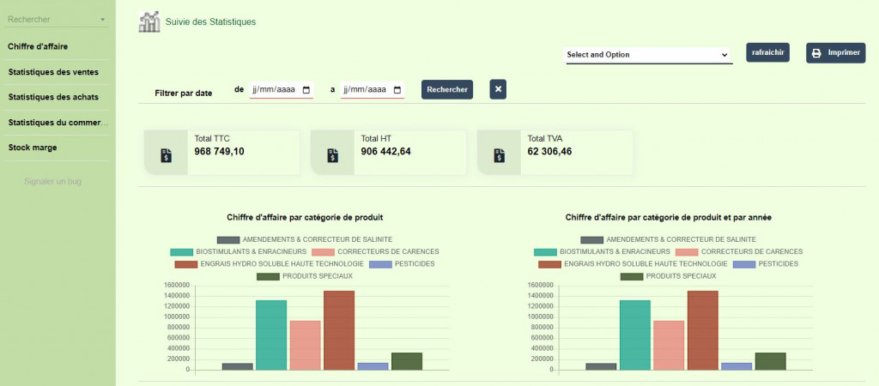Click the X button to clear date filter
The width and height of the screenshot is (879, 386).
(x=499, y=89)
